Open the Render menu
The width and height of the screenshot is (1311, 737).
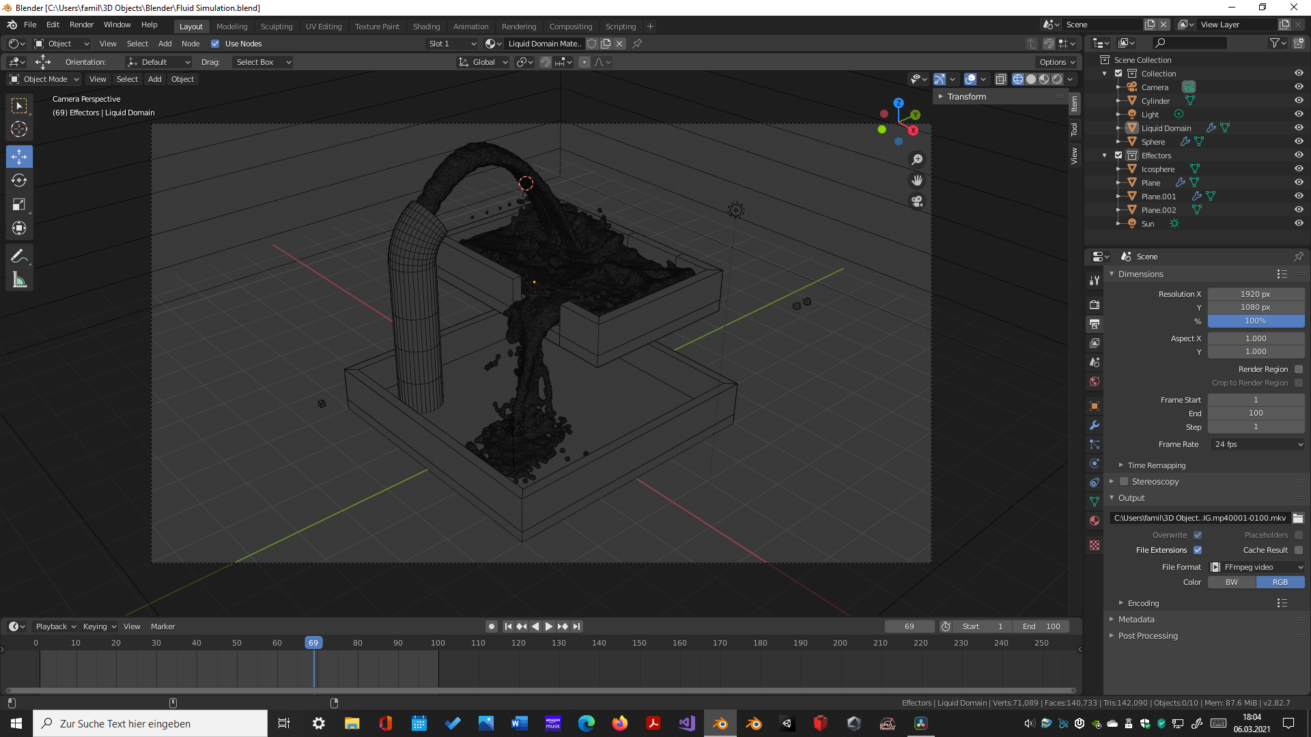tap(81, 25)
